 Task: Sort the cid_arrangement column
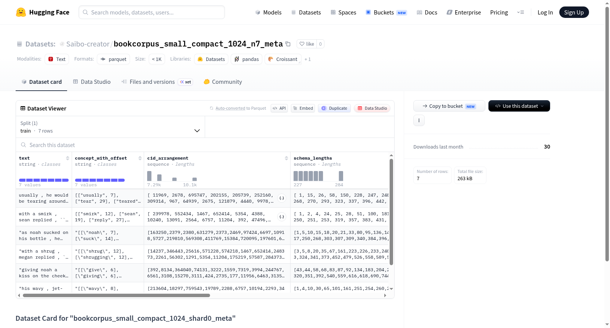click(286, 158)
